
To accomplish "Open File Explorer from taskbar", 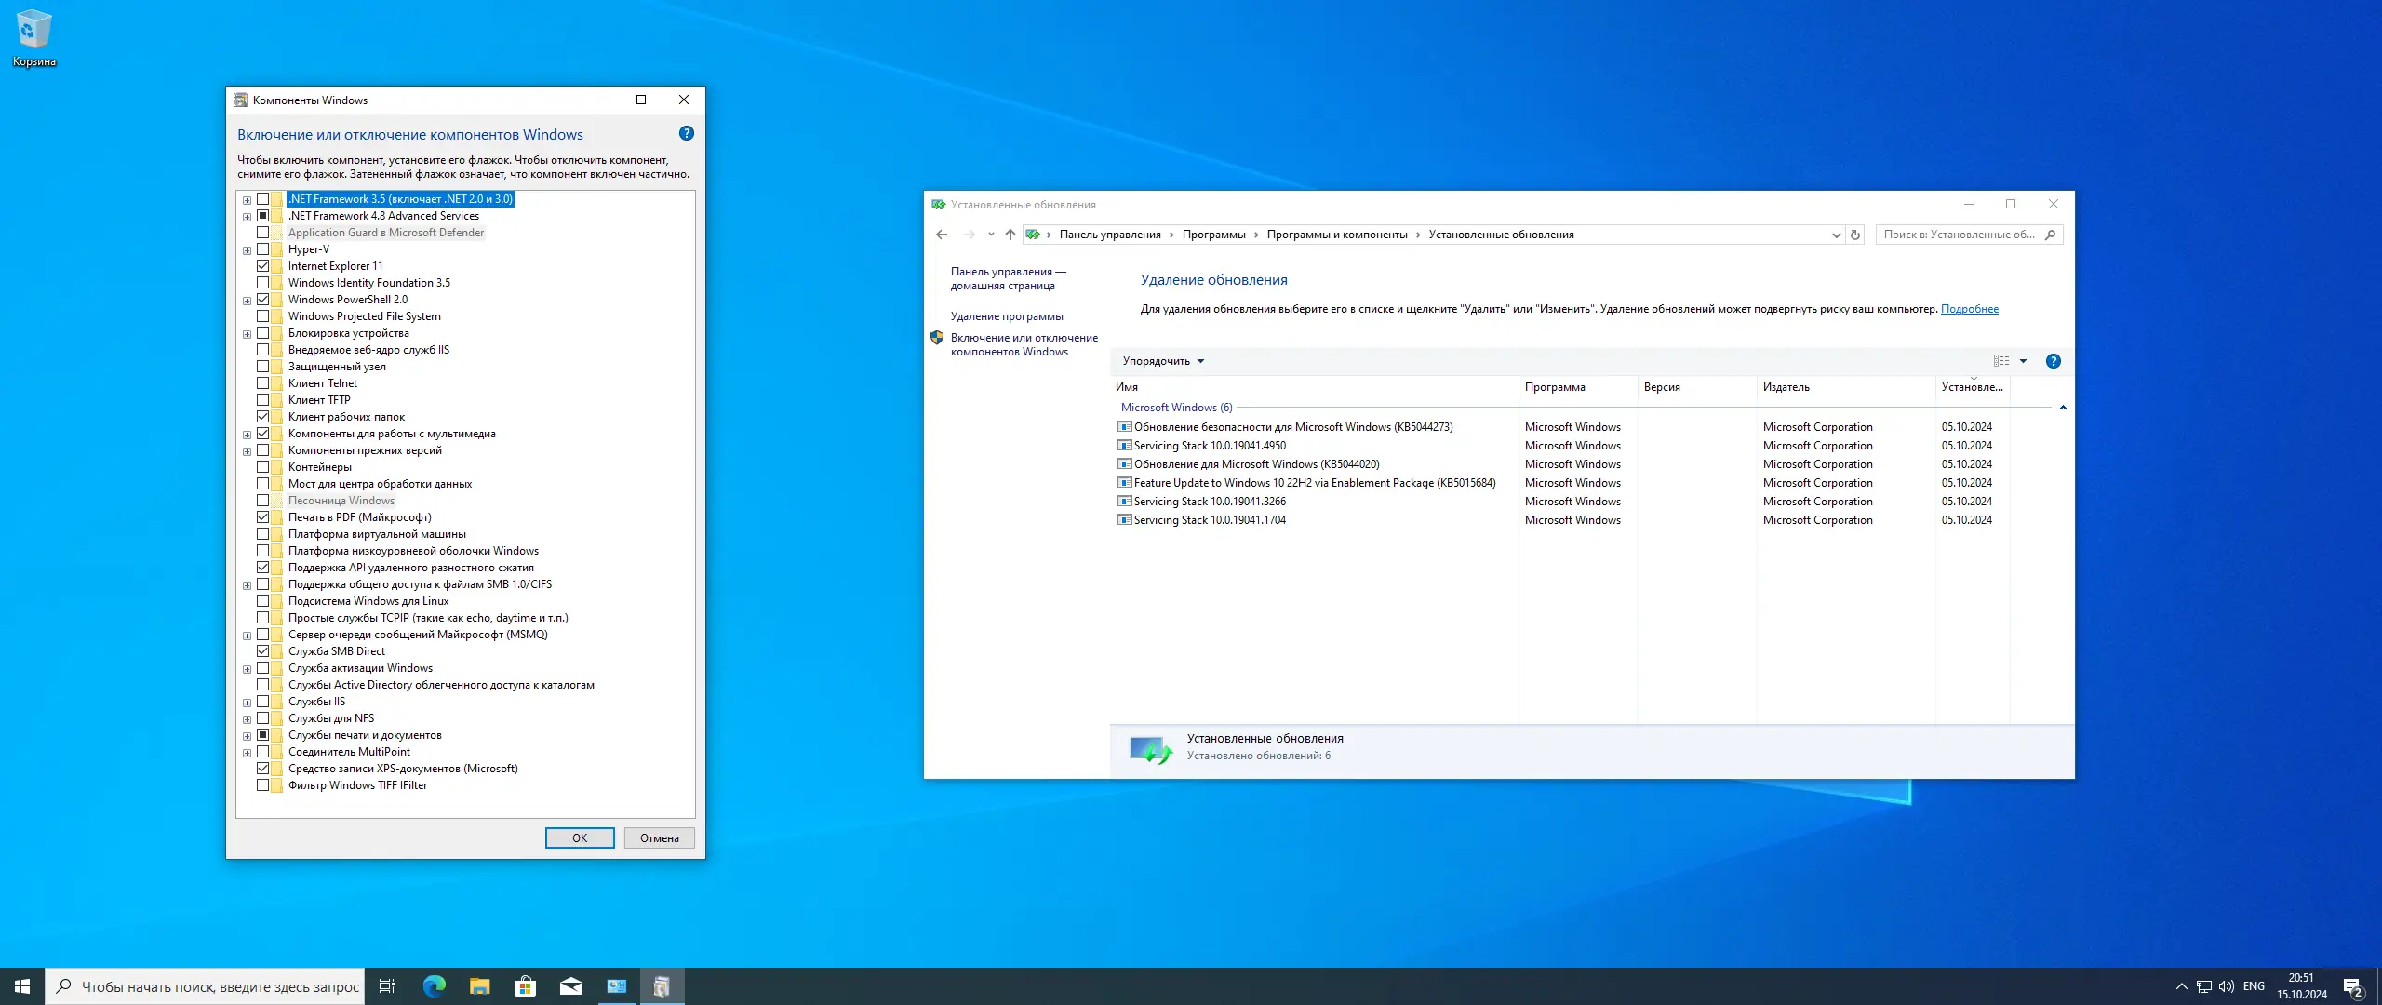I will 479,986.
